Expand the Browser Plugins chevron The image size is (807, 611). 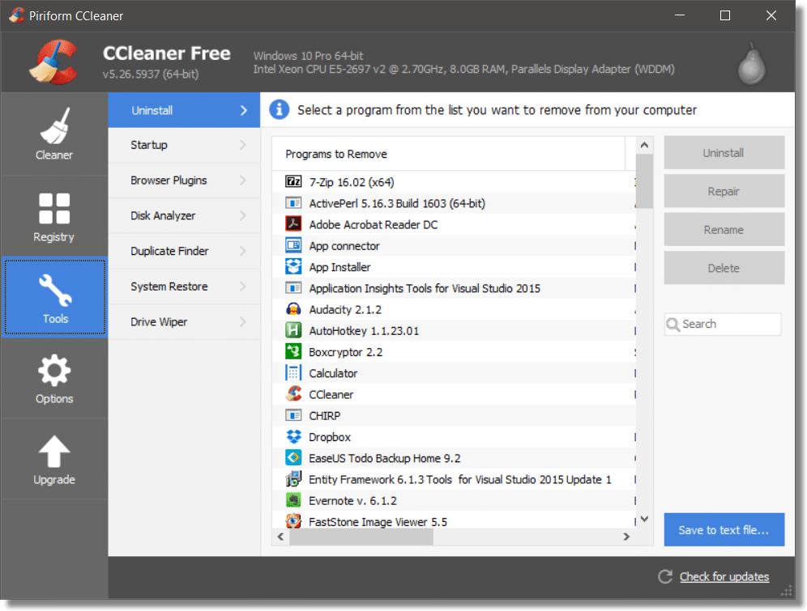tap(243, 180)
